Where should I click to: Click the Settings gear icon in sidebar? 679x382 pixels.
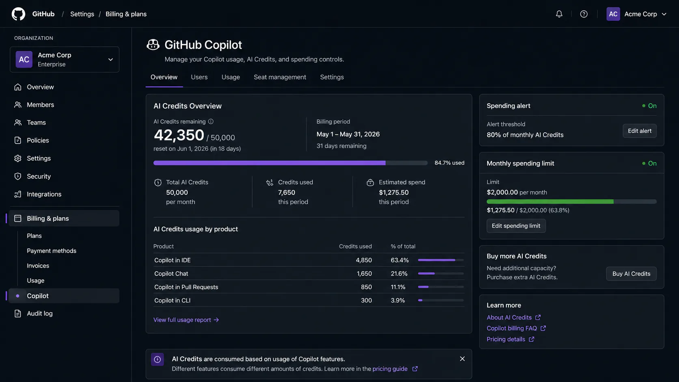pos(17,158)
